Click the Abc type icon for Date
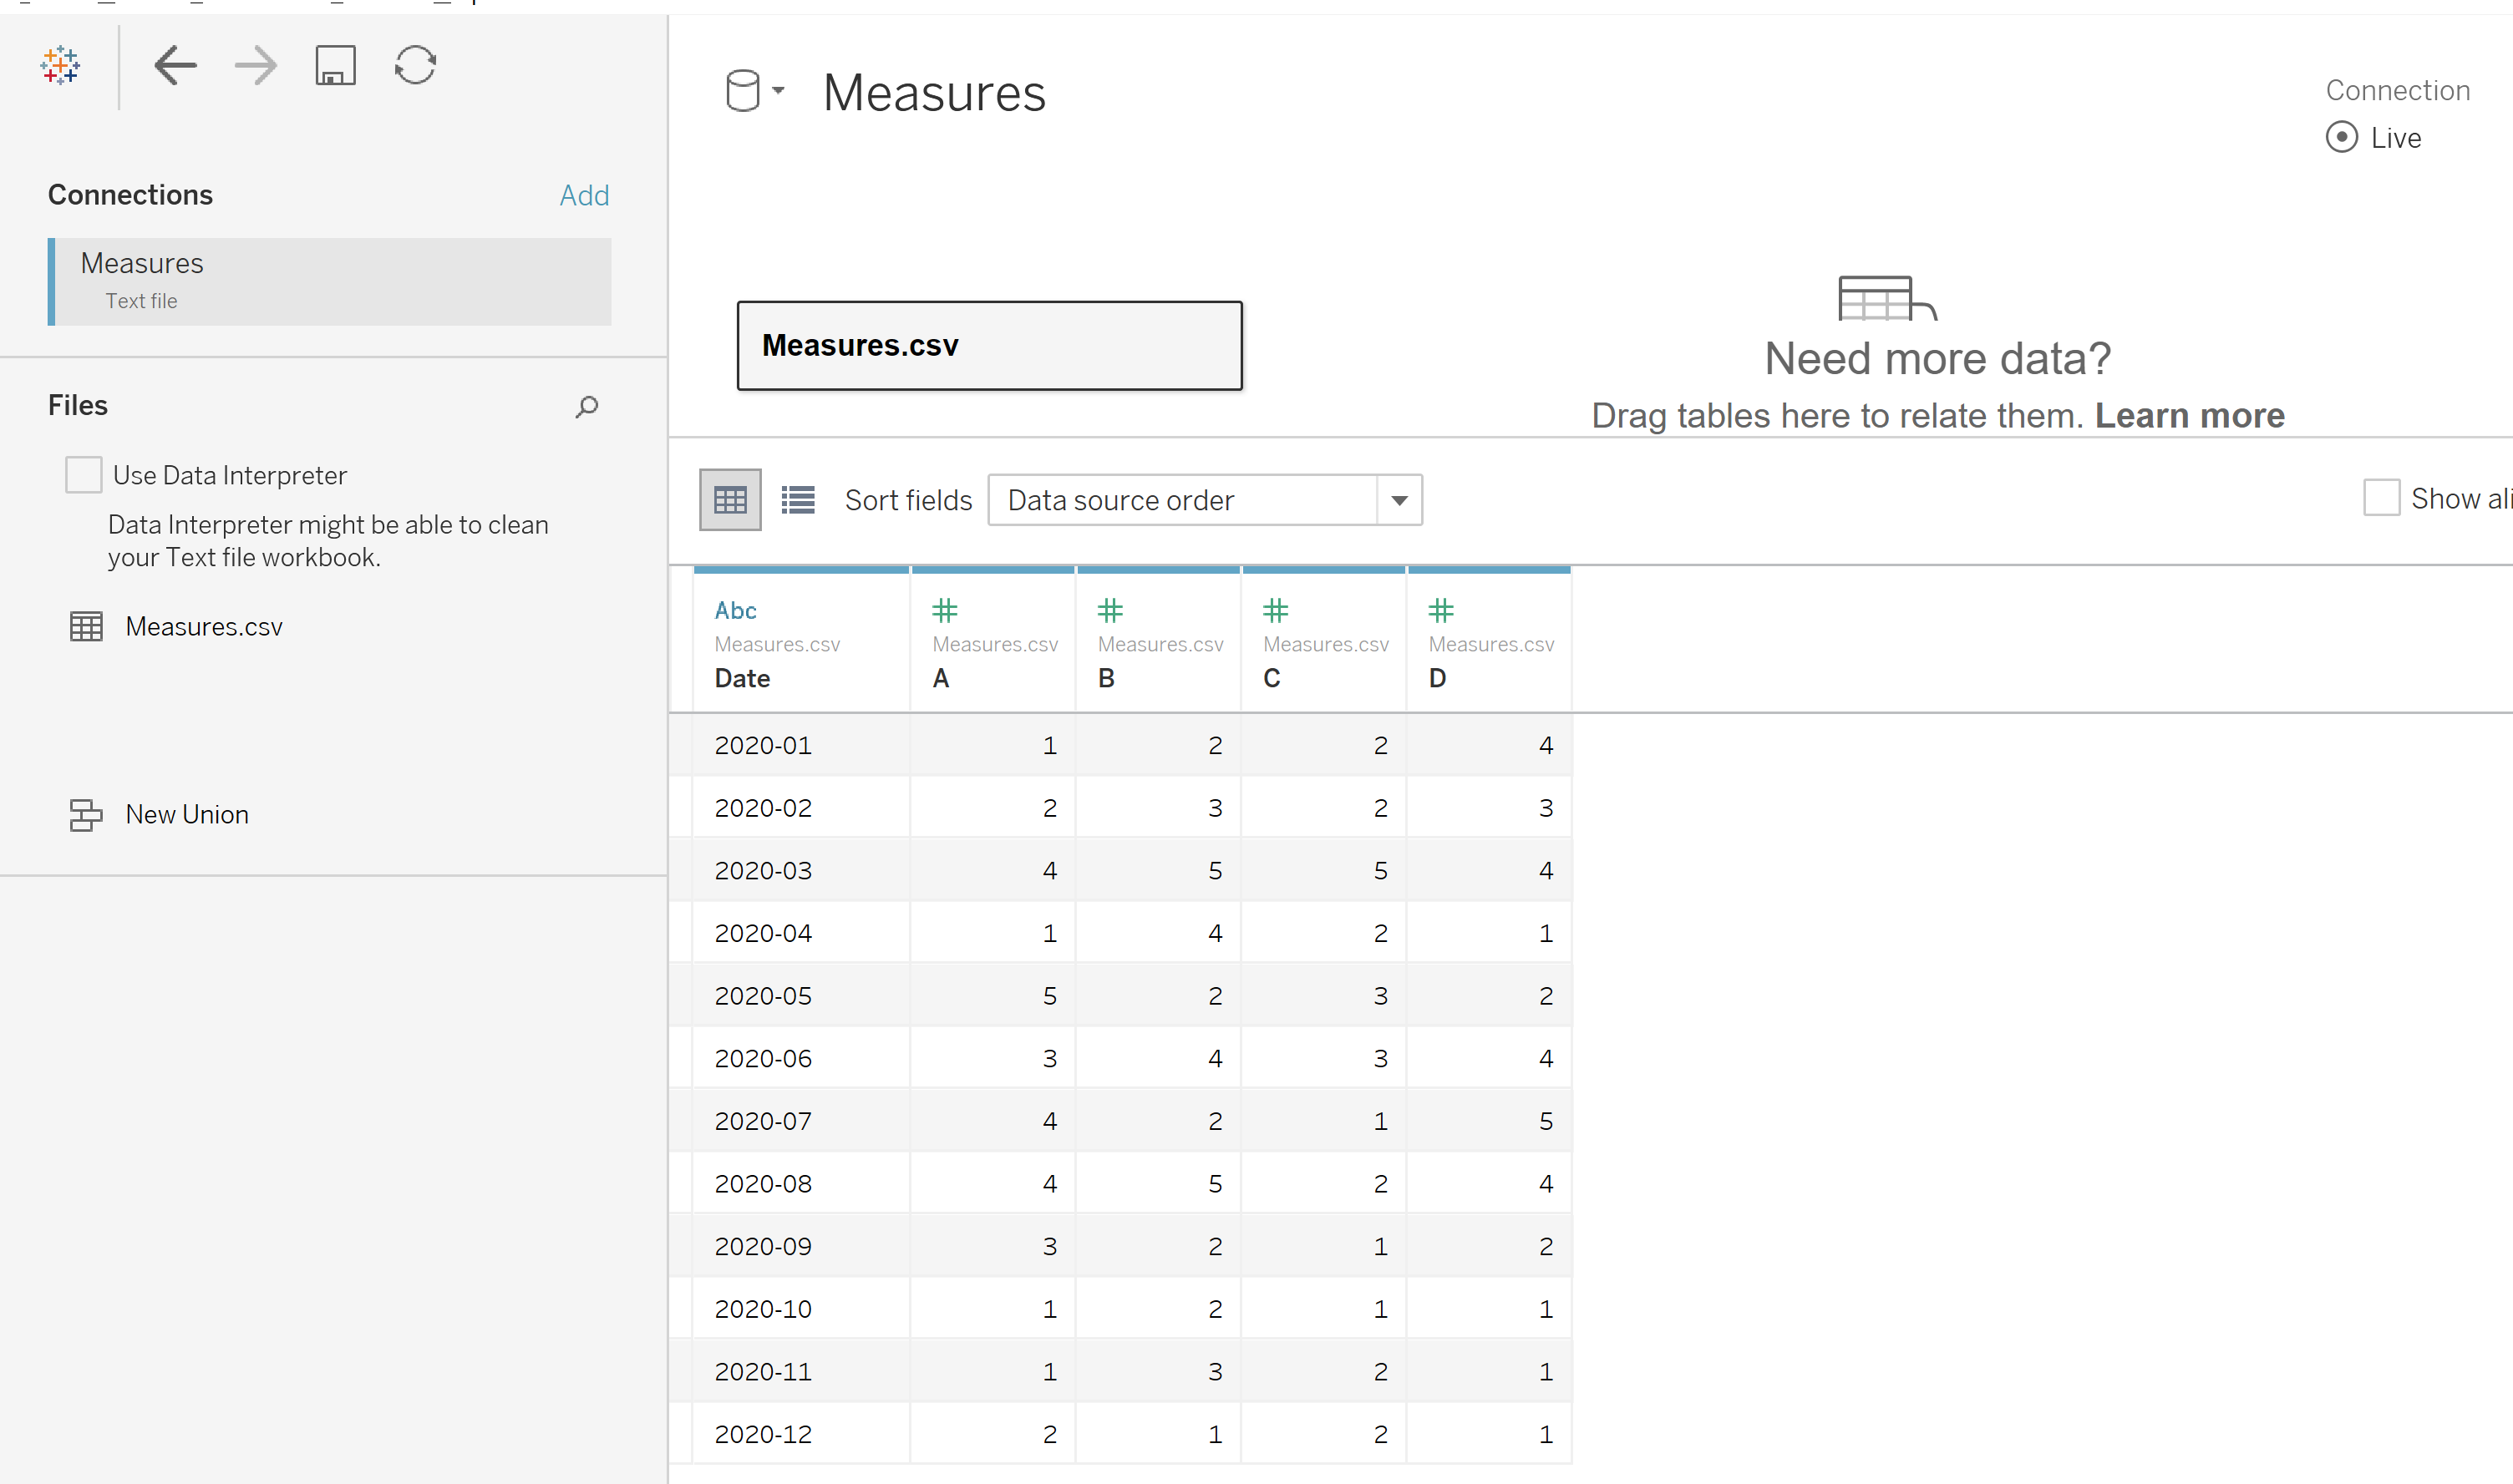 click(x=735, y=611)
